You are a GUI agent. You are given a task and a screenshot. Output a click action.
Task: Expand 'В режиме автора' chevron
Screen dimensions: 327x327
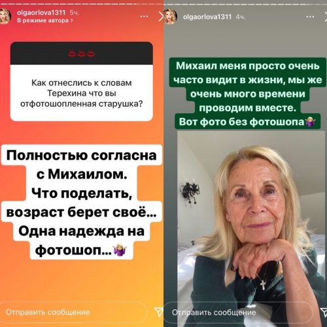click(72, 21)
